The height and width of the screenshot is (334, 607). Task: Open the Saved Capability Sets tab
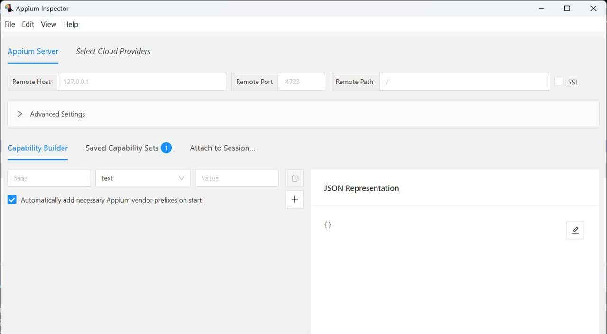(x=121, y=148)
